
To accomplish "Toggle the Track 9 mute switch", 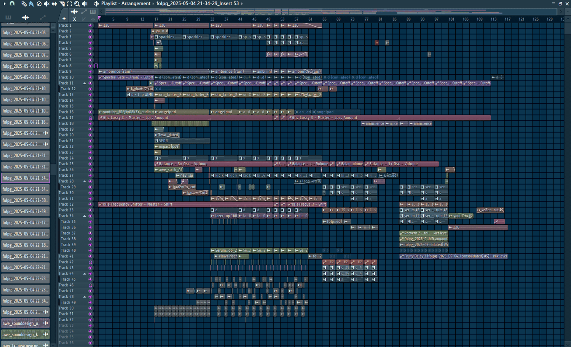I will (x=90, y=72).
